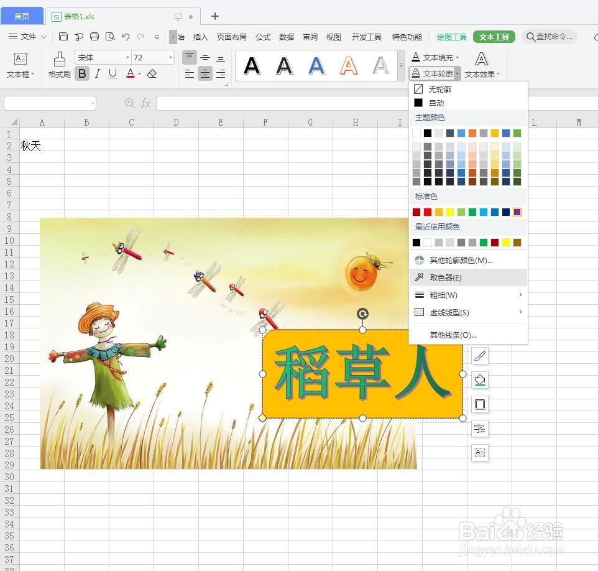The image size is (598, 571).
Task: Click the Select All corner button
Action: click(11, 122)
